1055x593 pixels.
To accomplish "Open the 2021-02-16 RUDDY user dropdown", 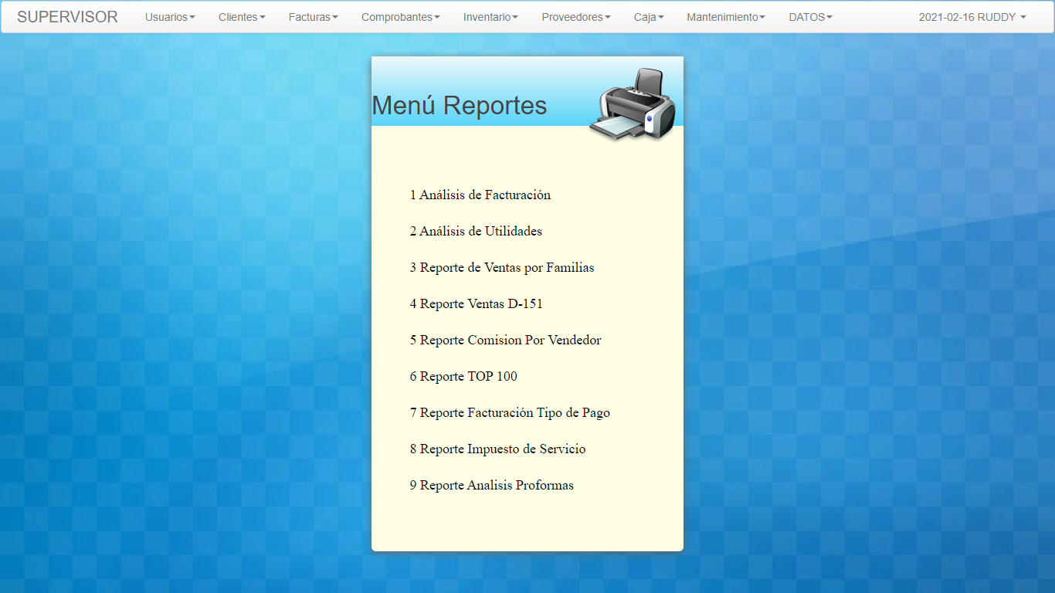I will coord(972,17).
